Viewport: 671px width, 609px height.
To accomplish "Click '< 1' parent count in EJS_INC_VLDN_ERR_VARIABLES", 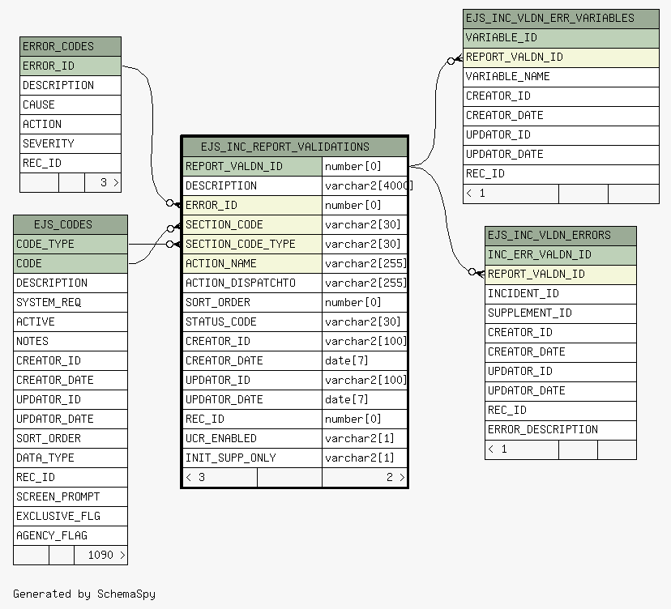I will [x=511, y=194].
